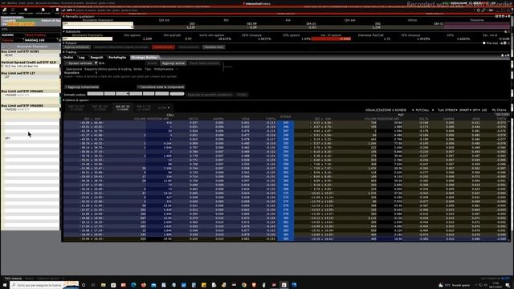Open the Ordini tab
514x289 pixels.
tap(68, 57)
